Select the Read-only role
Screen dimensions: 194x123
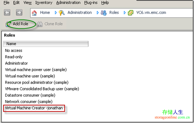click(x=14, y=57)
